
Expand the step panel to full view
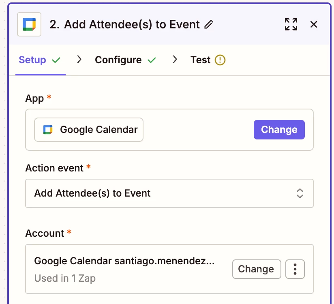tap(291, 24)
